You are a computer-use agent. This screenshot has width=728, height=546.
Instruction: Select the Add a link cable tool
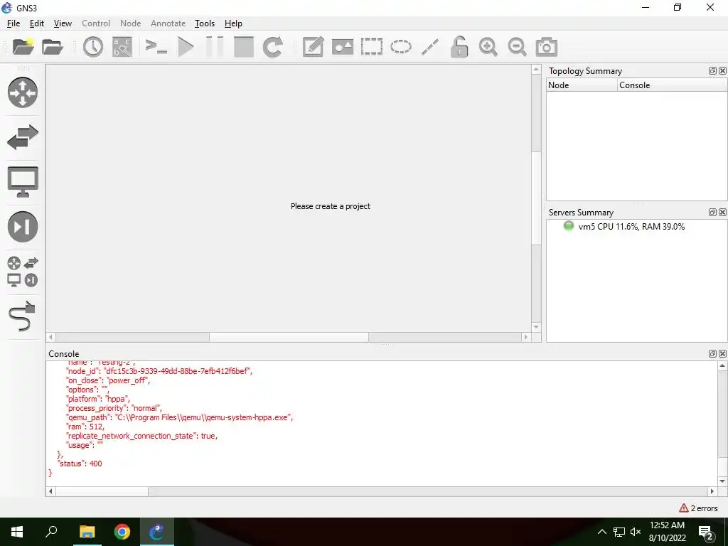click(22, 316)
